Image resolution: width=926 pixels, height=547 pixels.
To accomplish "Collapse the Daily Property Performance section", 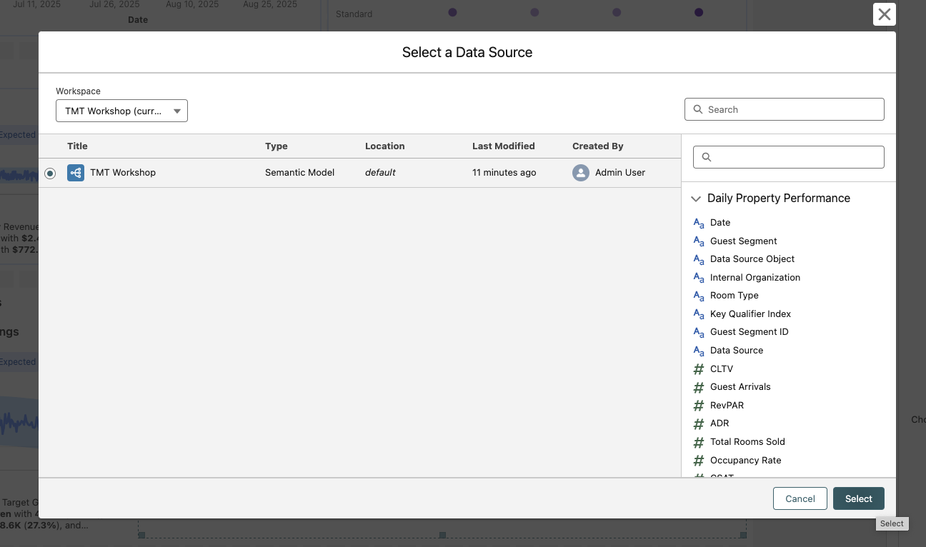I will pyautogui.click(x=696, y=199).
